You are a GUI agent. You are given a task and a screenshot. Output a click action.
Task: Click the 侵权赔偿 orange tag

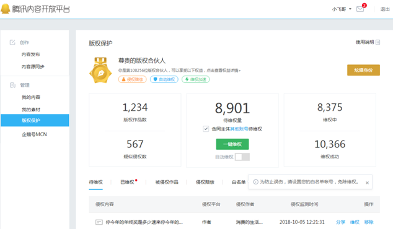(x=132, y=79)
